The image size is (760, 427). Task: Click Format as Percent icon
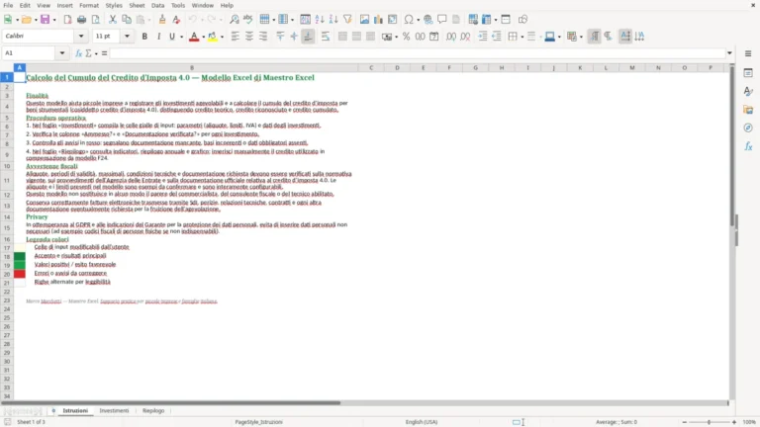406,37
